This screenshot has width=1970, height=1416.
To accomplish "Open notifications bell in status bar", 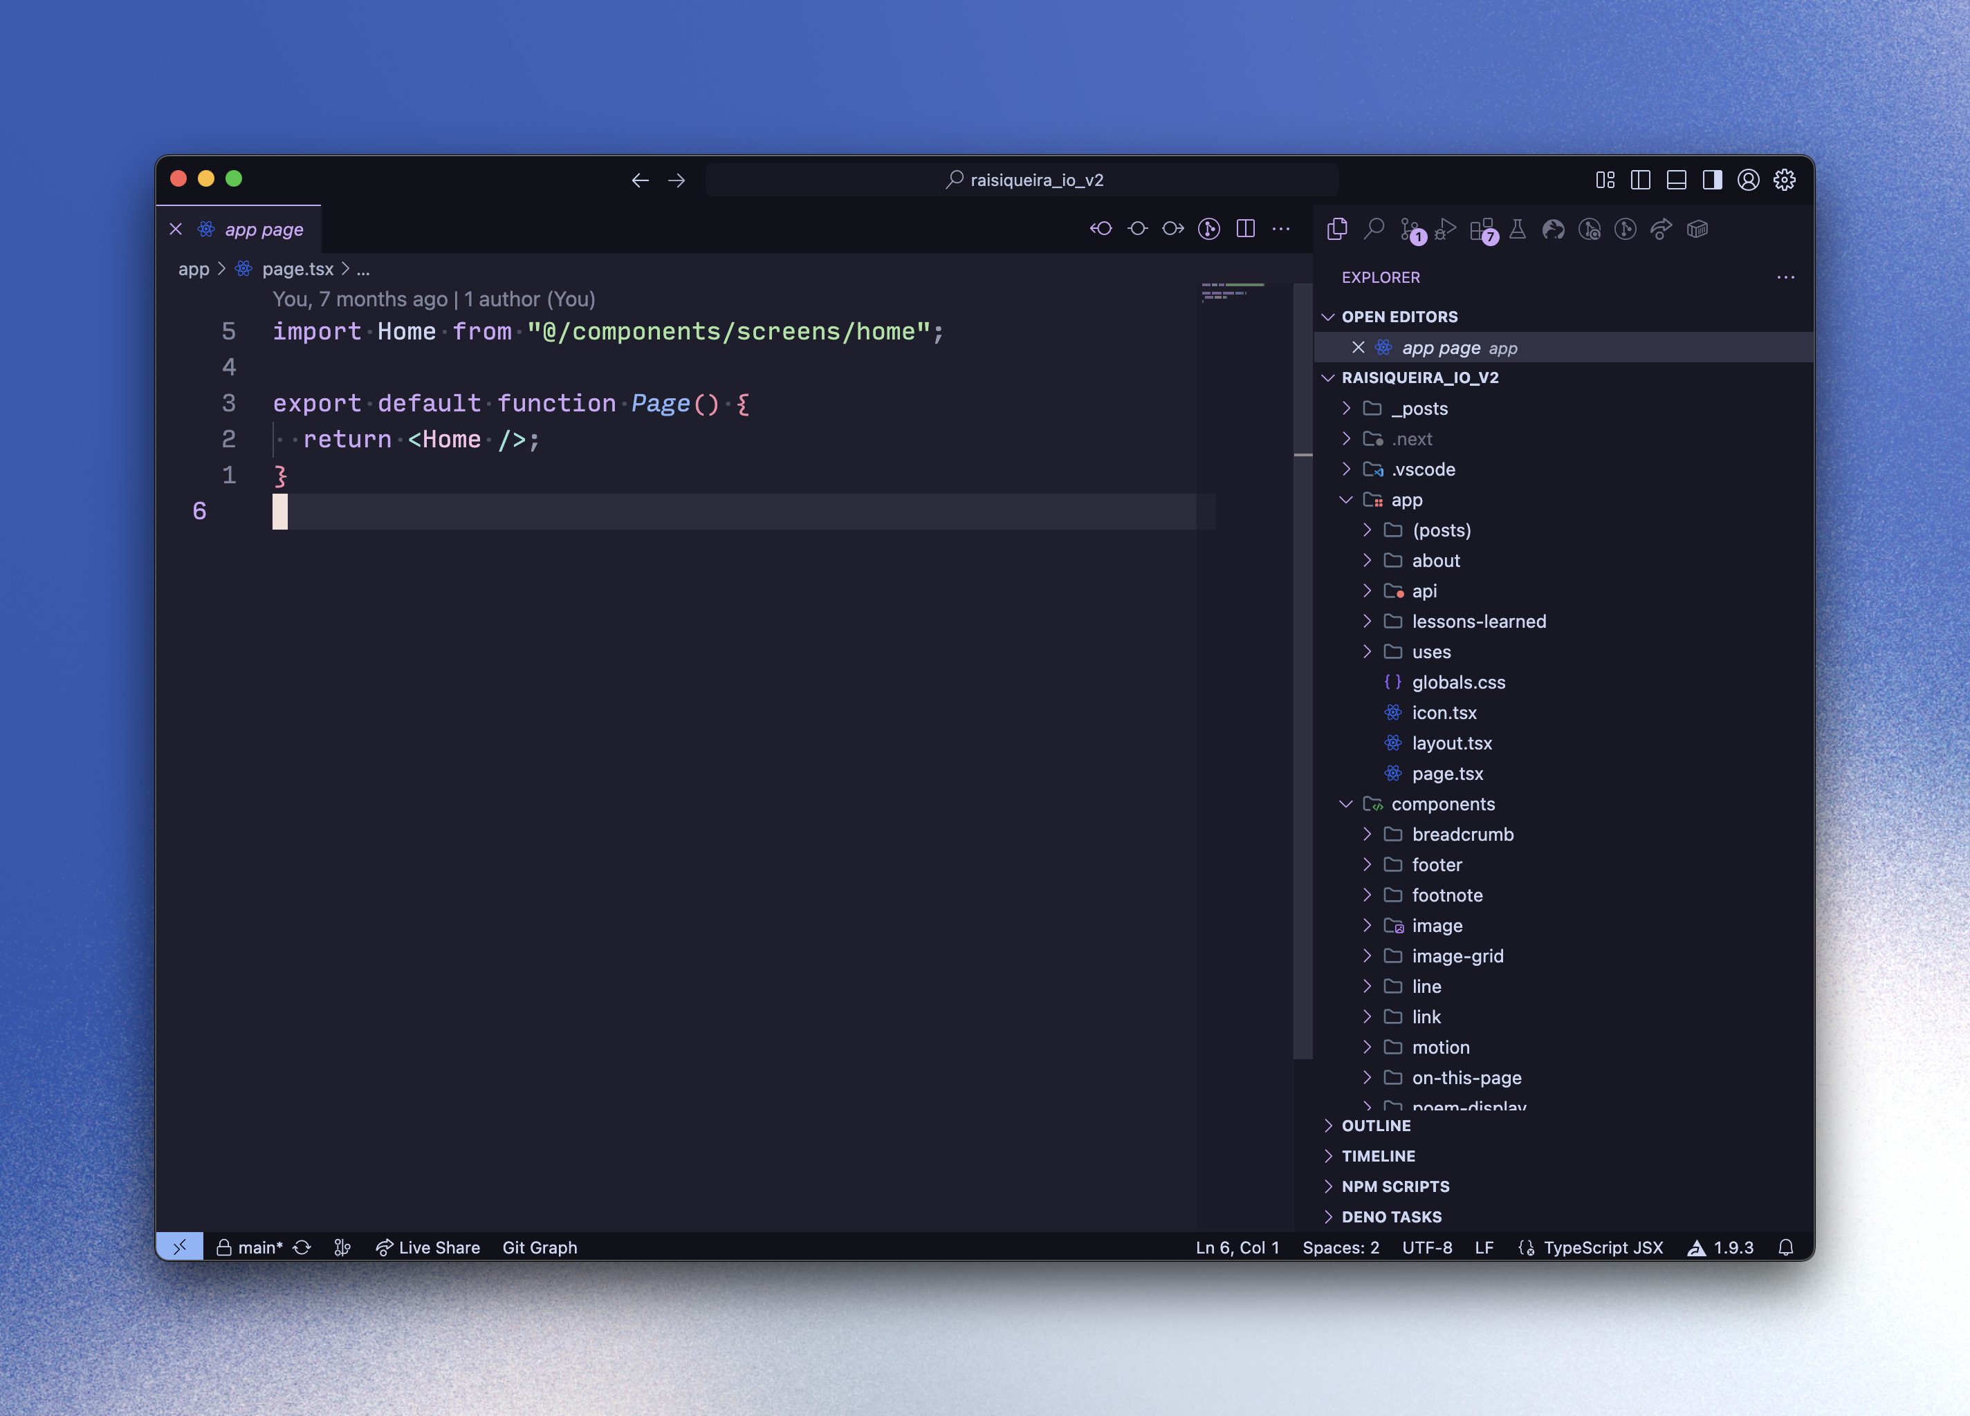I will pos(1786,1247).
